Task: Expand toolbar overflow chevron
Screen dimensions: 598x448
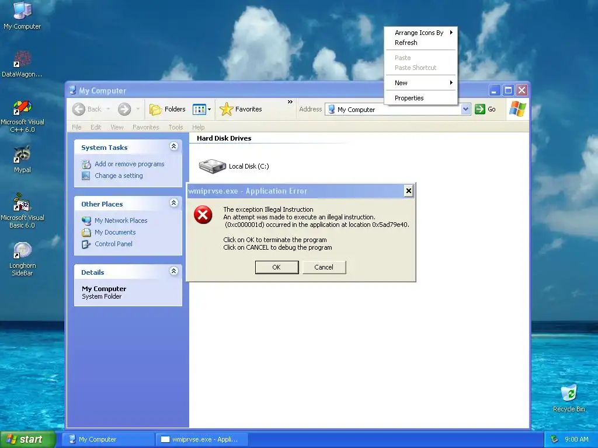Action: pos(290,101)
